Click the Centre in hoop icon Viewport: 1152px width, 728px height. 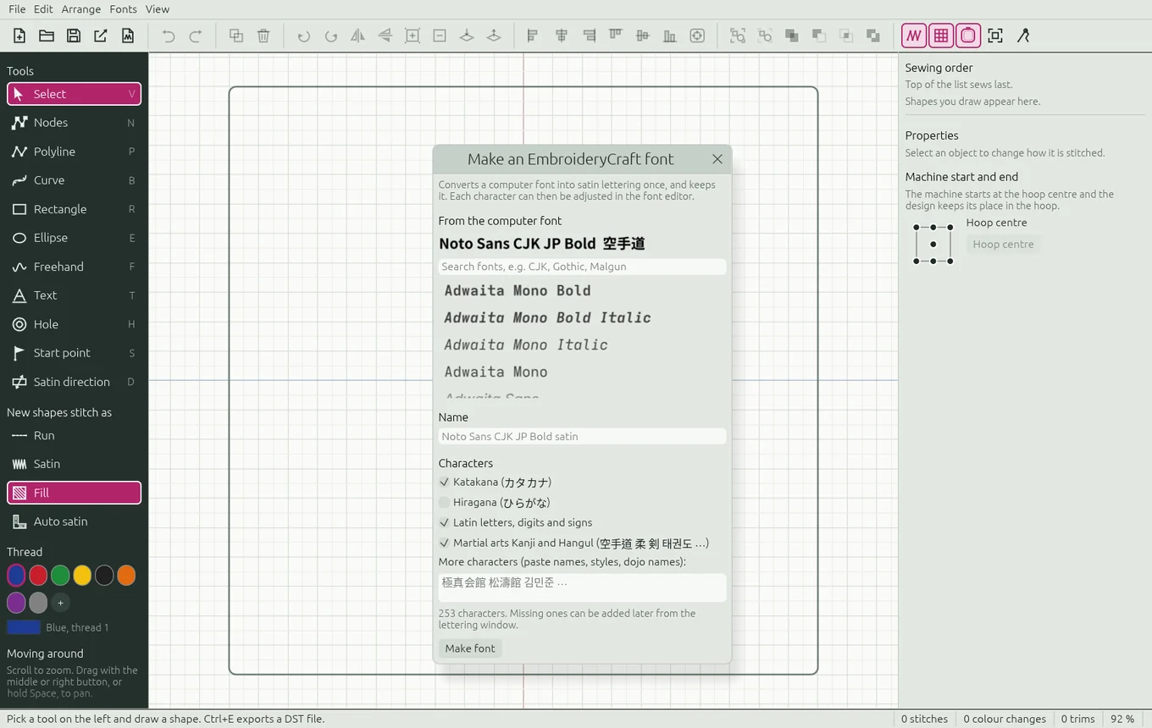coord(697,36)
